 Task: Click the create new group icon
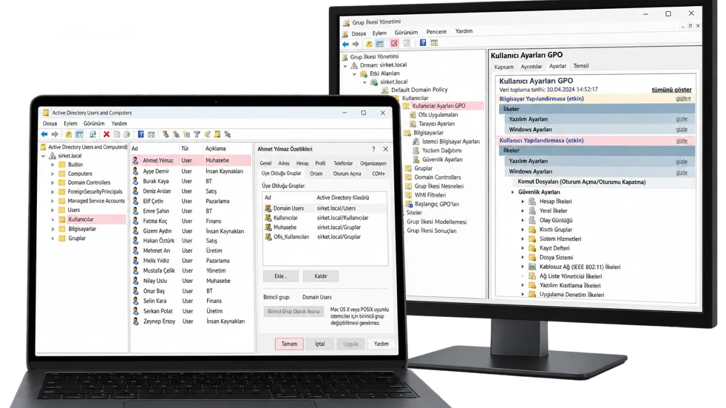(x=176, y=134)
